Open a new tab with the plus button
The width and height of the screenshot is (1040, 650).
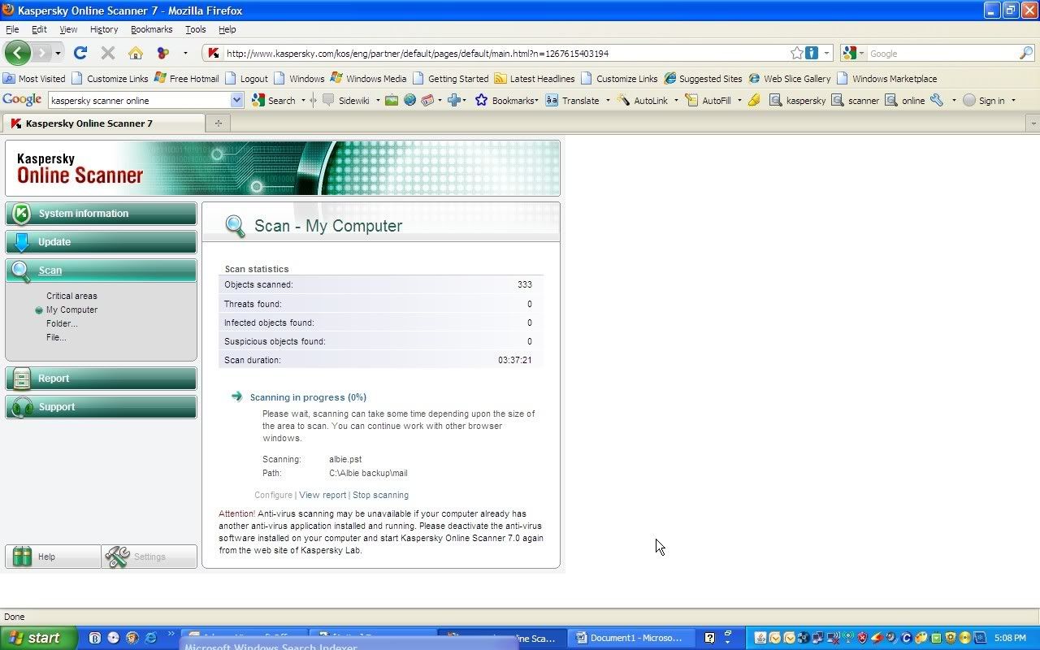point(218,123)
